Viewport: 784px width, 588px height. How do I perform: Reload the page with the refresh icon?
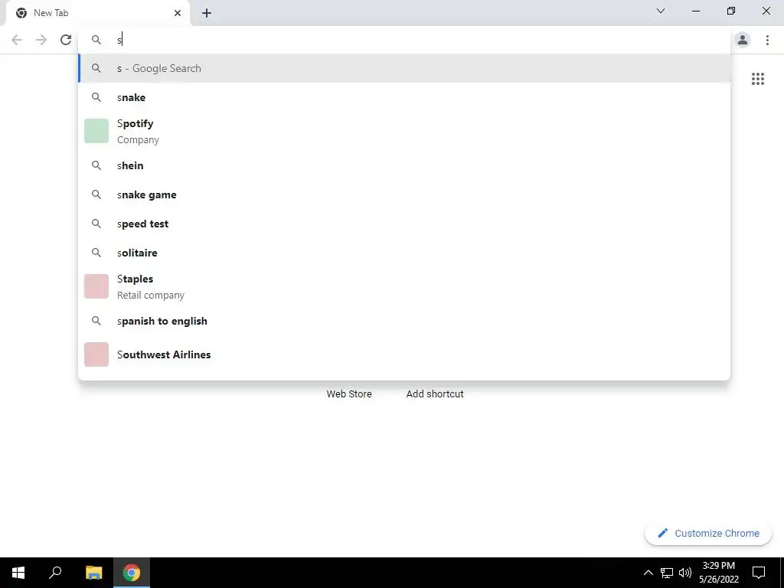[66, 40]
